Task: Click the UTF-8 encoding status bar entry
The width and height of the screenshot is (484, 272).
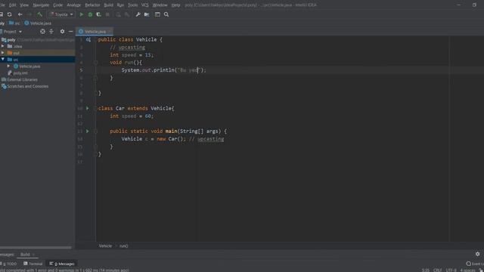Action: tap(451, 270)
